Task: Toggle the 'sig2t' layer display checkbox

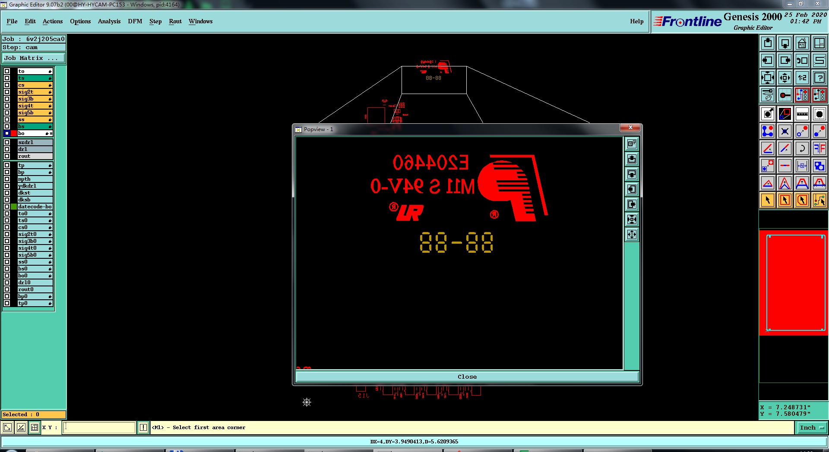Action: pyautogui.click(x=7, y=92)
